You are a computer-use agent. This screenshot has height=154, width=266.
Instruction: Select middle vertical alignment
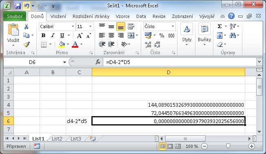pos(111,26)
